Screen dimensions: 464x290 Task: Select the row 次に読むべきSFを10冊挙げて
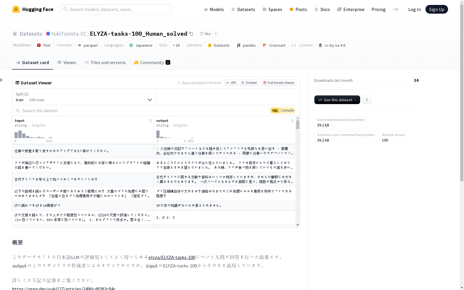[x=154, y=206]
